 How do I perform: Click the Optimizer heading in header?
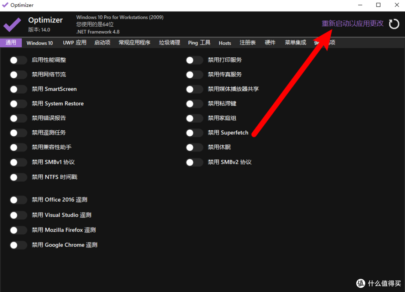pyautogui.click(x=45, y=20)
